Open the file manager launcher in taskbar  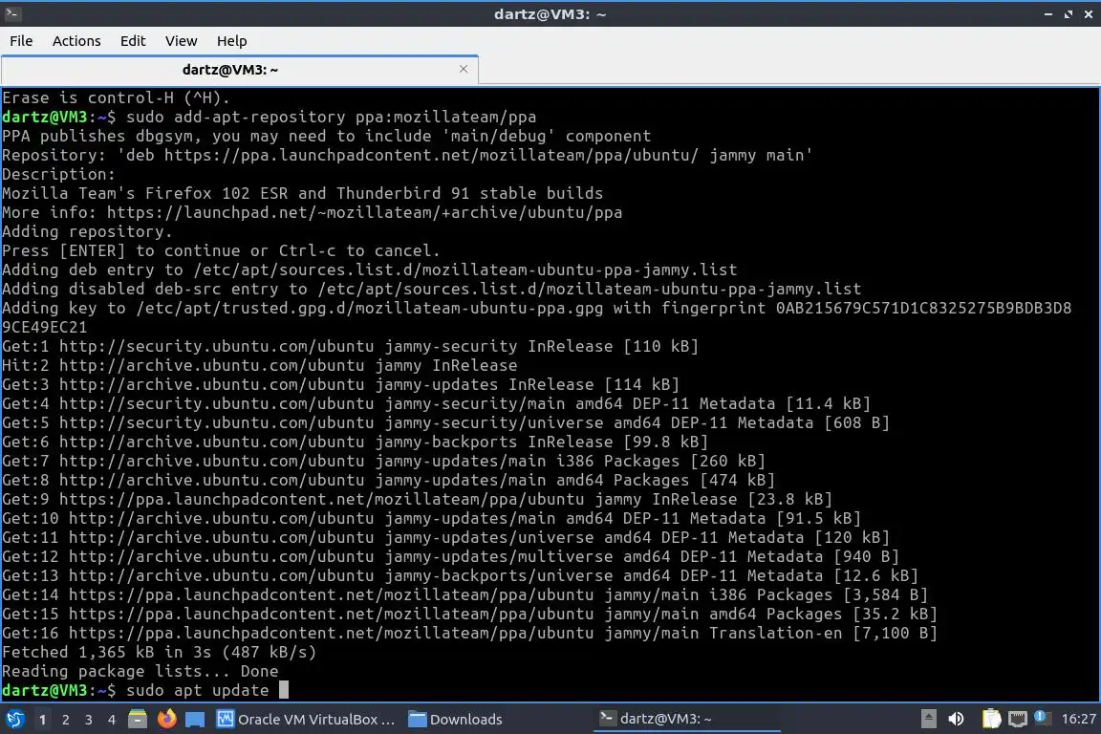coord(138,719)
